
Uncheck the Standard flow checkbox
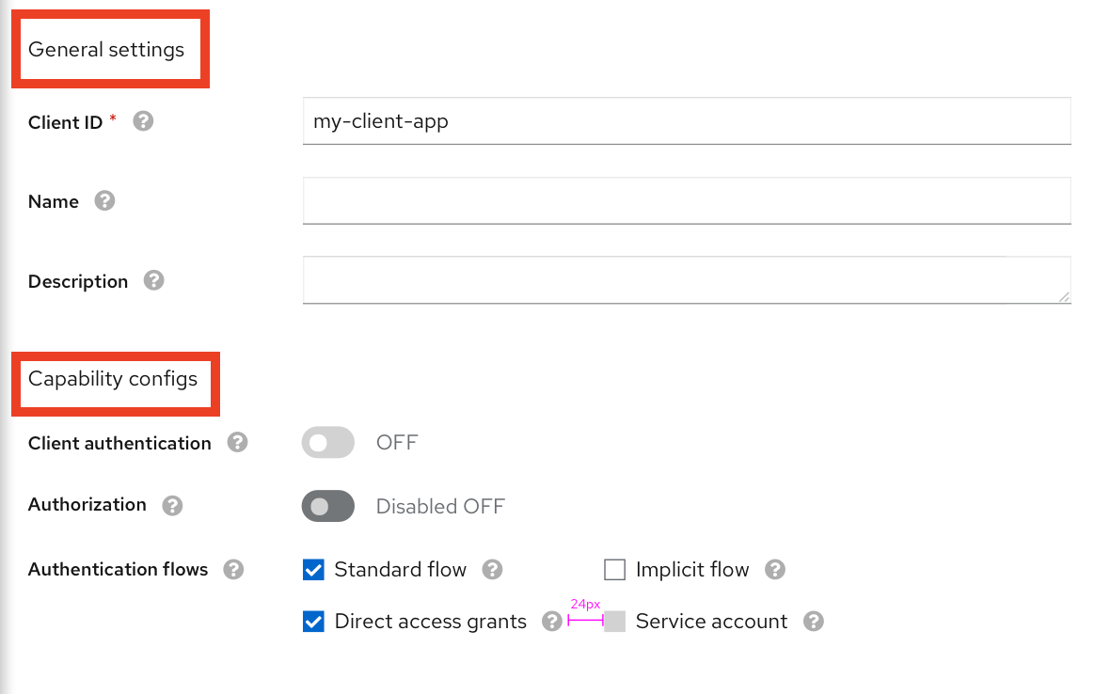point(312,569)
